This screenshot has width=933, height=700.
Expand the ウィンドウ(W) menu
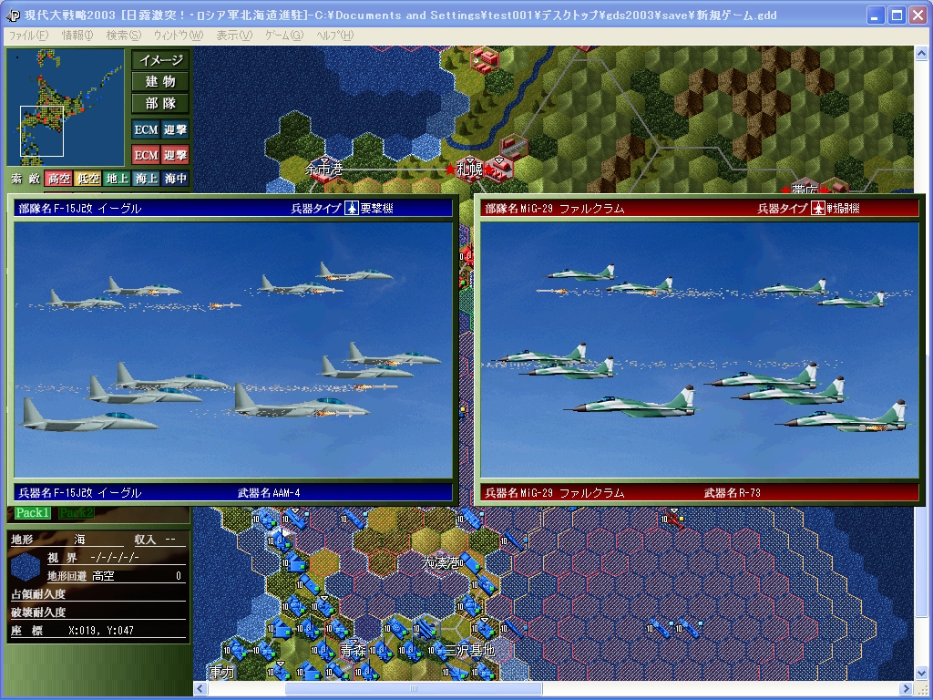pyautogui.click(x=178, y=35)
